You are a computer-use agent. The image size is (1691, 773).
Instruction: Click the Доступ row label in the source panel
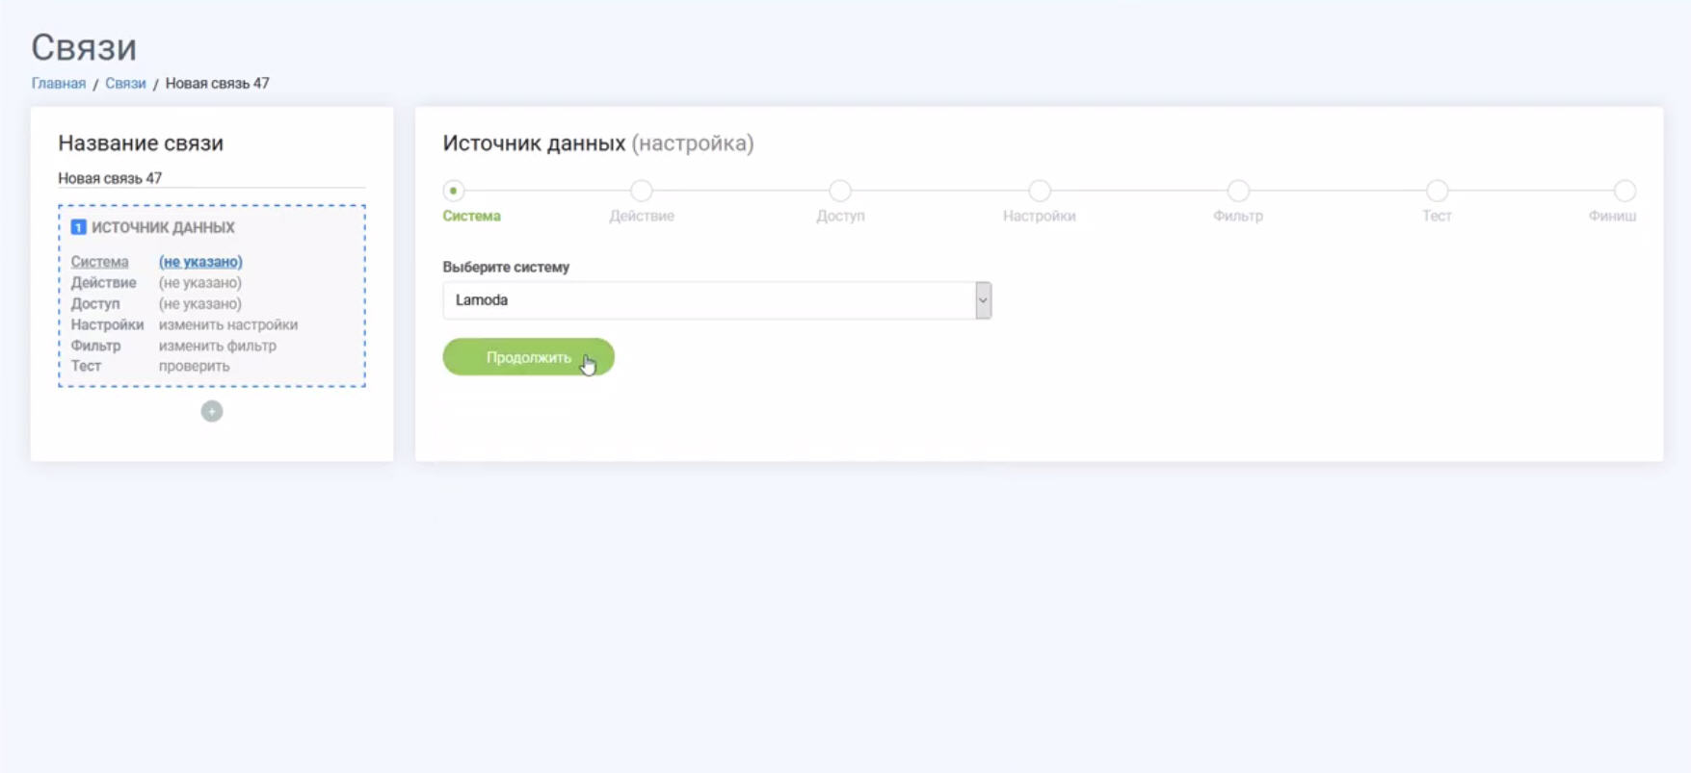pyautogui.click(x=95, y=304)
